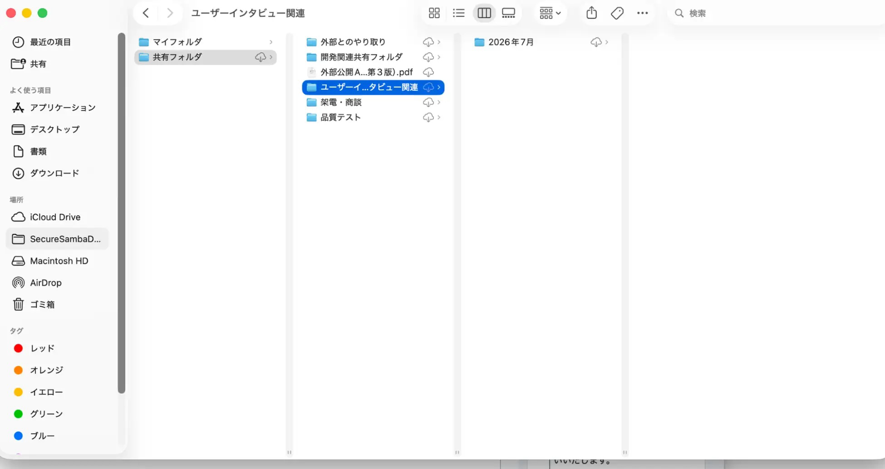Go forward with the right arrow

tap(170, 13)
